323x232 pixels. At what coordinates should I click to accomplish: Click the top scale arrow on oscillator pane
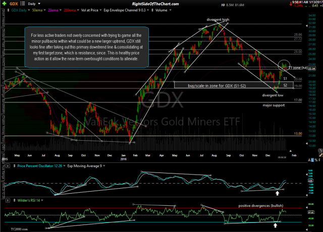point(307,175)
